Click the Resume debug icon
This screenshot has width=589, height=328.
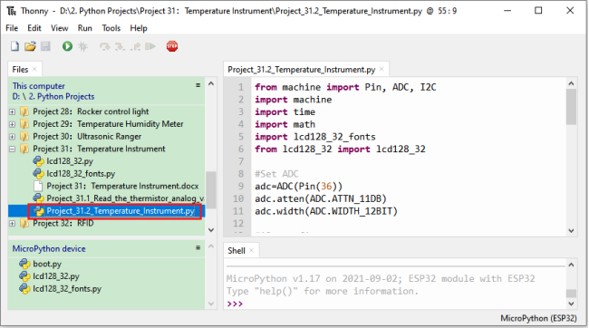click(x=150, y=46)
